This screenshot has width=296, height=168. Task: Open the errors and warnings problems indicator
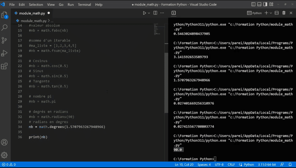[9, 165]
